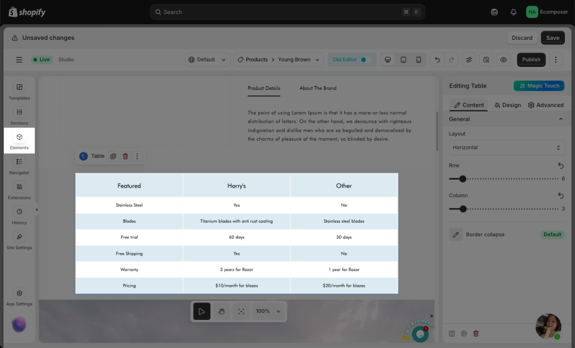Collapse the General section
The height and width of the screenshot is (348, 575).
coord(560,119)
